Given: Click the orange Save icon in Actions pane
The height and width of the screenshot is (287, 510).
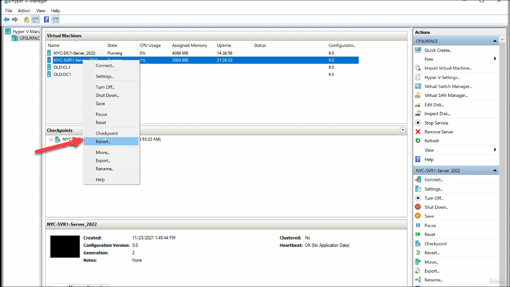Looking at the screenshot, I should (x=418, y=216).
